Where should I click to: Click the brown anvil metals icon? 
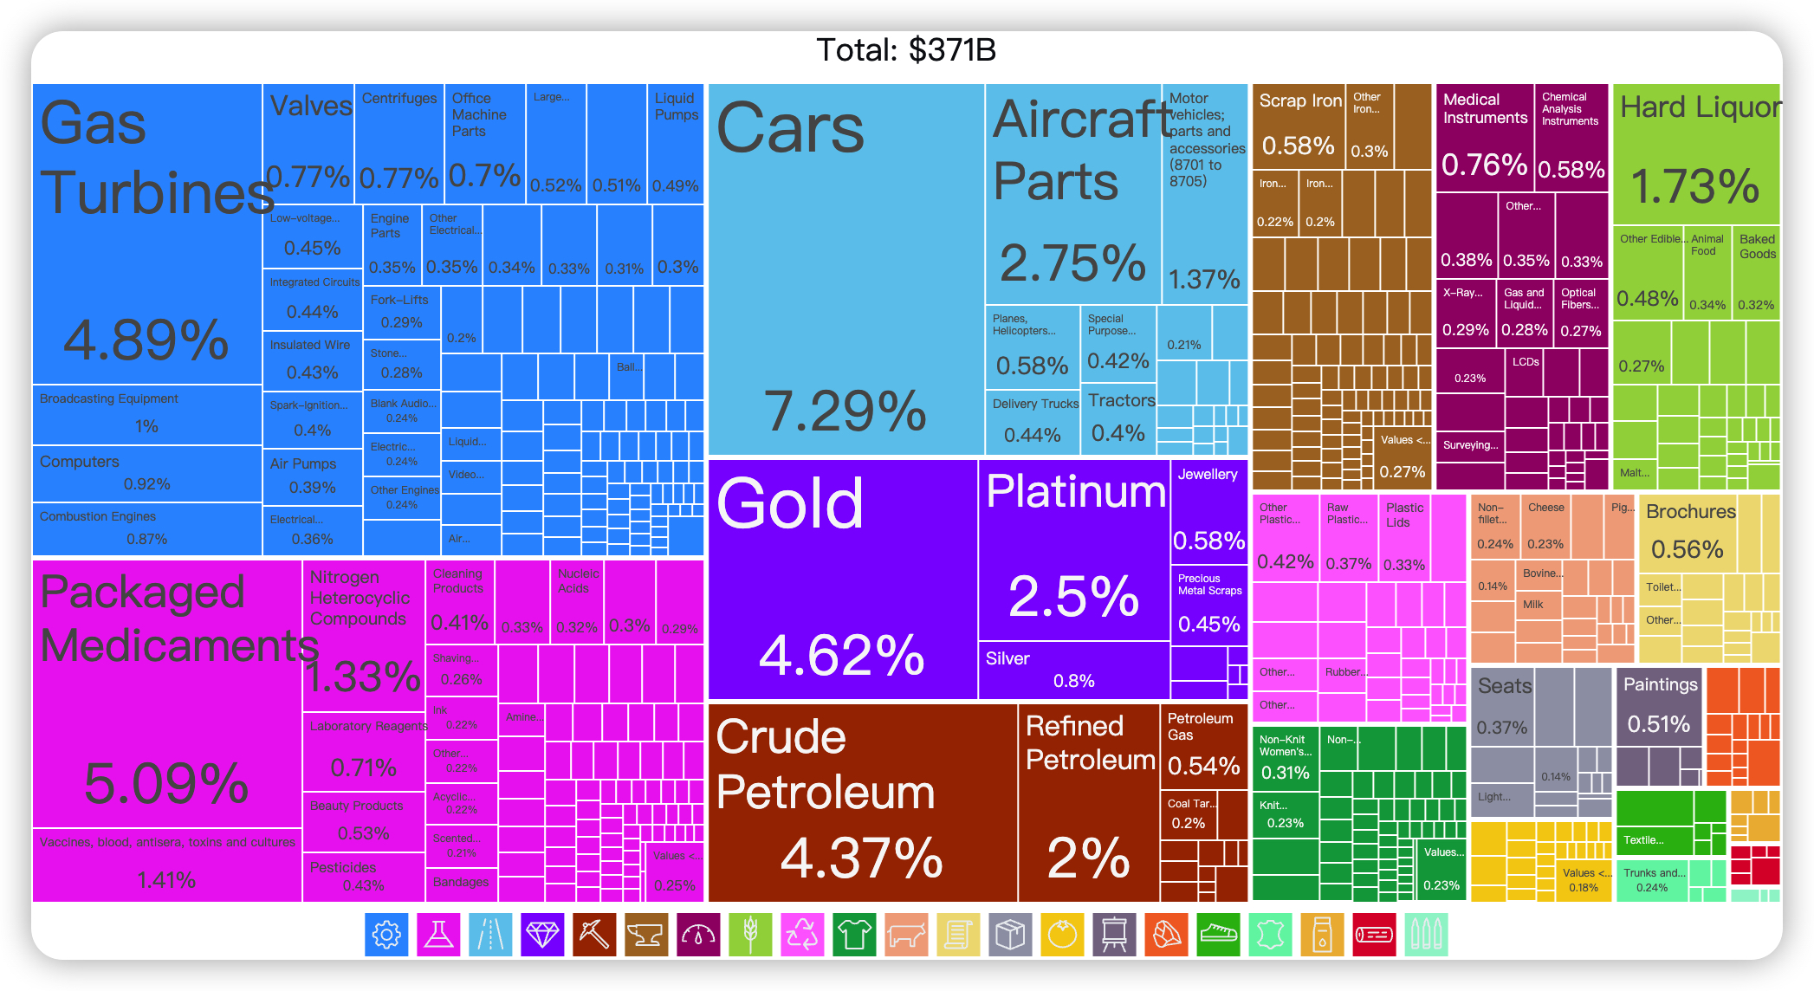pos(646,935)
